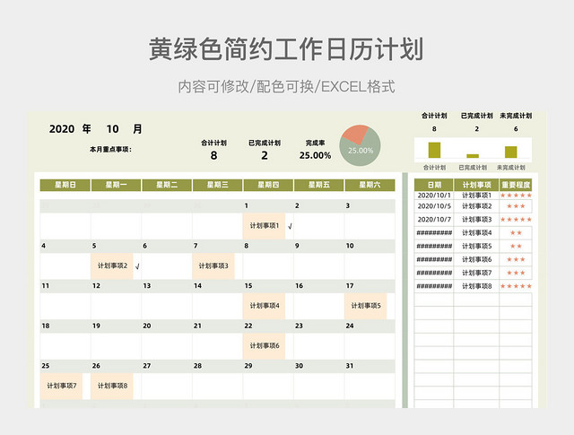This screenshot has width=574, height=435.
Task: Select the 本月重点事项 label
Action: pyautogui.click(x=110, y=150)
